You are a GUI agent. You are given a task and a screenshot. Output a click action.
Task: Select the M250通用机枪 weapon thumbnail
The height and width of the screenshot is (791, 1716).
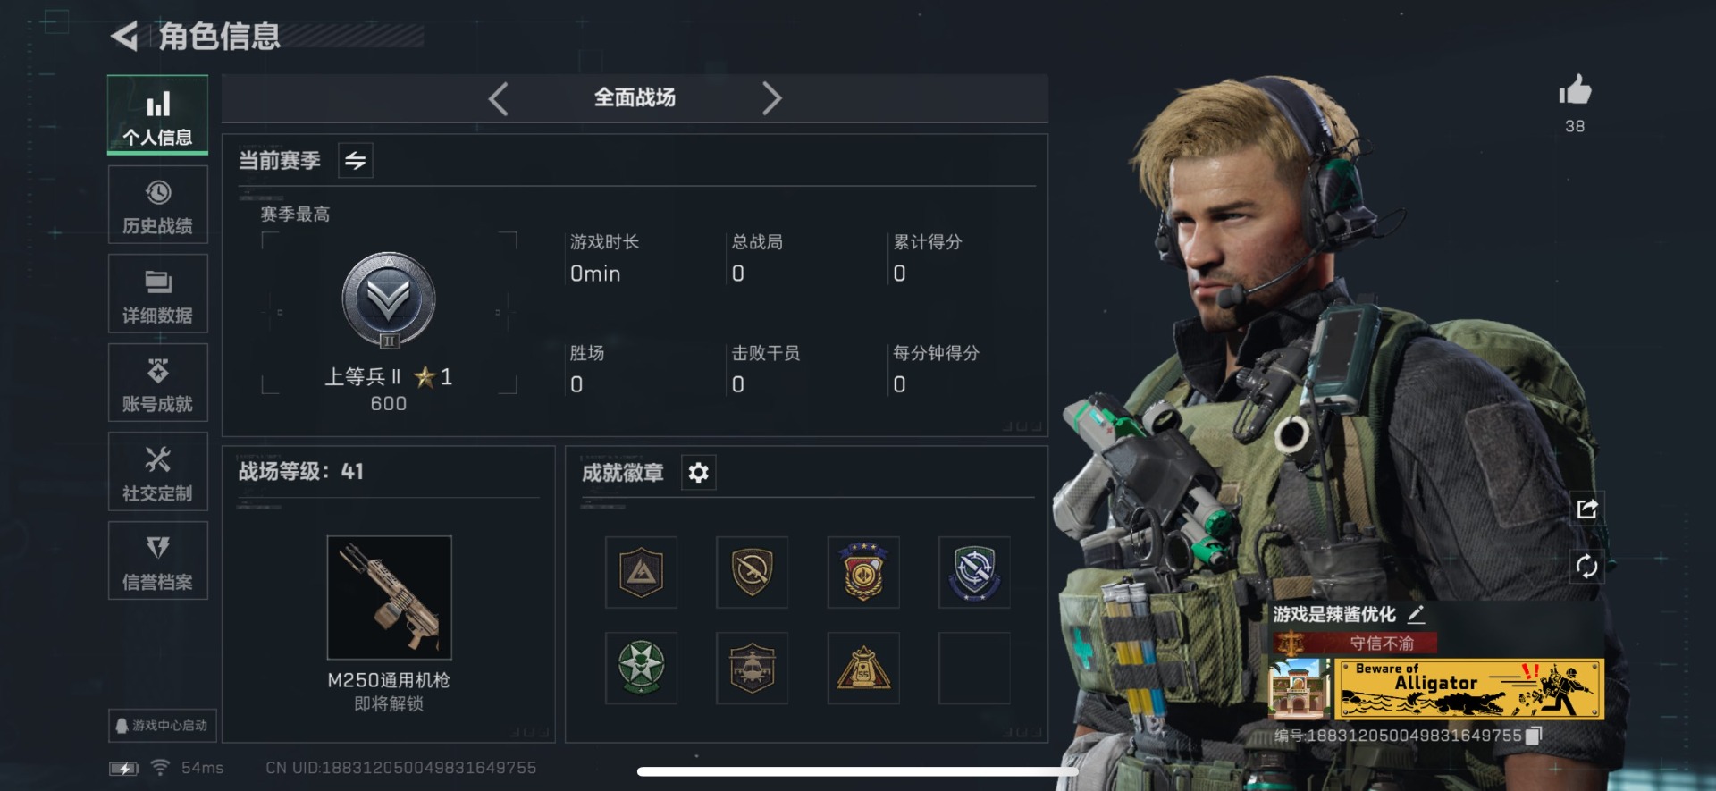tap(389, 597)
